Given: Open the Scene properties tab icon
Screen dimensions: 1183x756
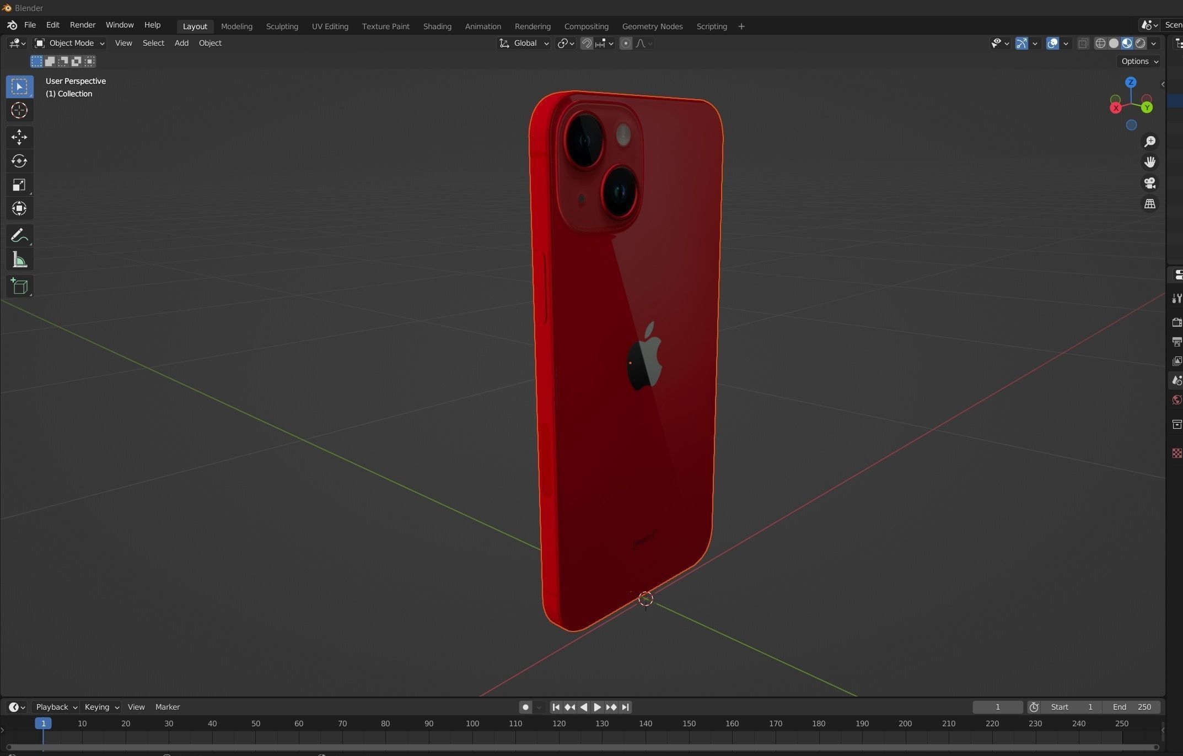Looking at the screenshot, I should point(1176,381).
